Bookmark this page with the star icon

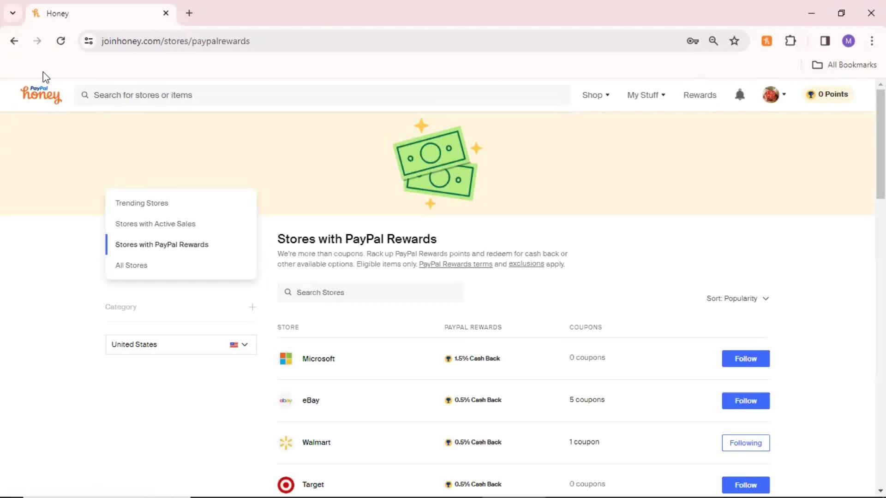pos(734,41)
